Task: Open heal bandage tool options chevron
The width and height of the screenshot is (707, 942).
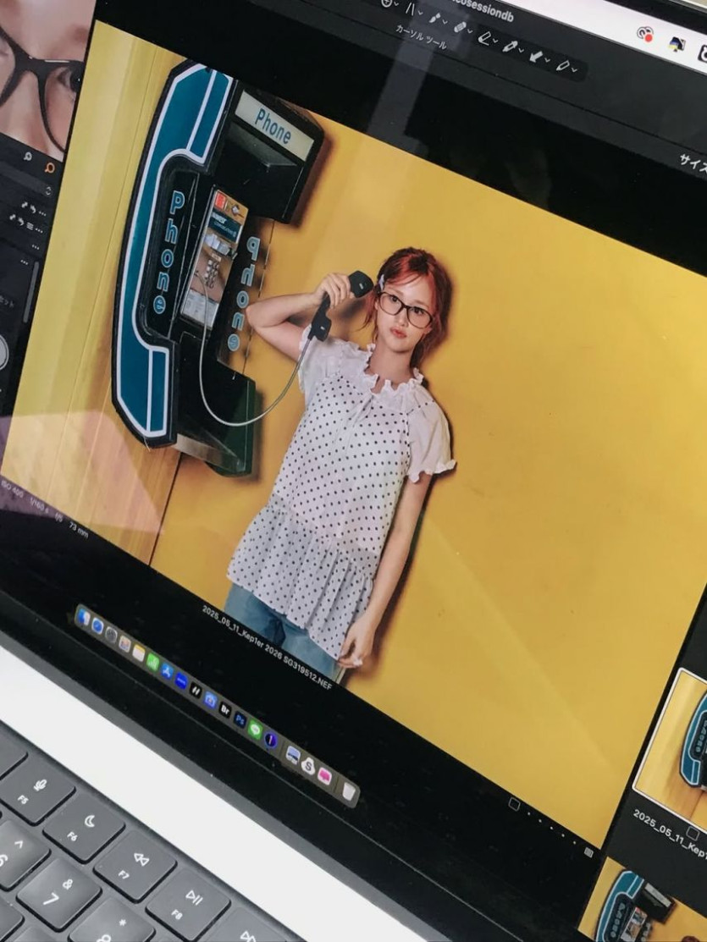Action: (470, 31)
